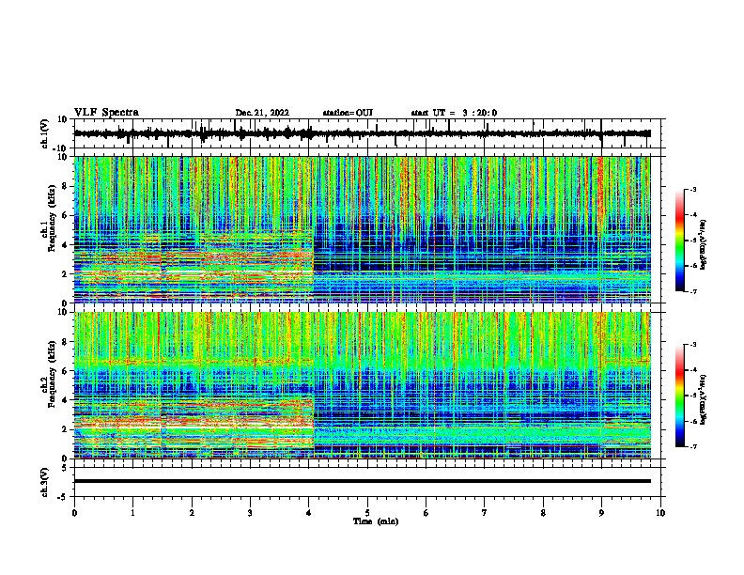Click the "1" tick on time axis
Viewport: 744px width, 575px height.
tap(132, 513)
